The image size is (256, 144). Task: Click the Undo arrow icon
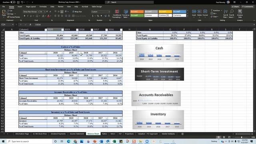(x=22, y=2)
